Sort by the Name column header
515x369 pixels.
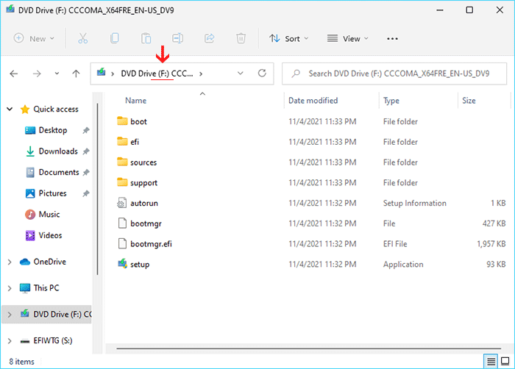pyautogui.click(x=135, y=101)
